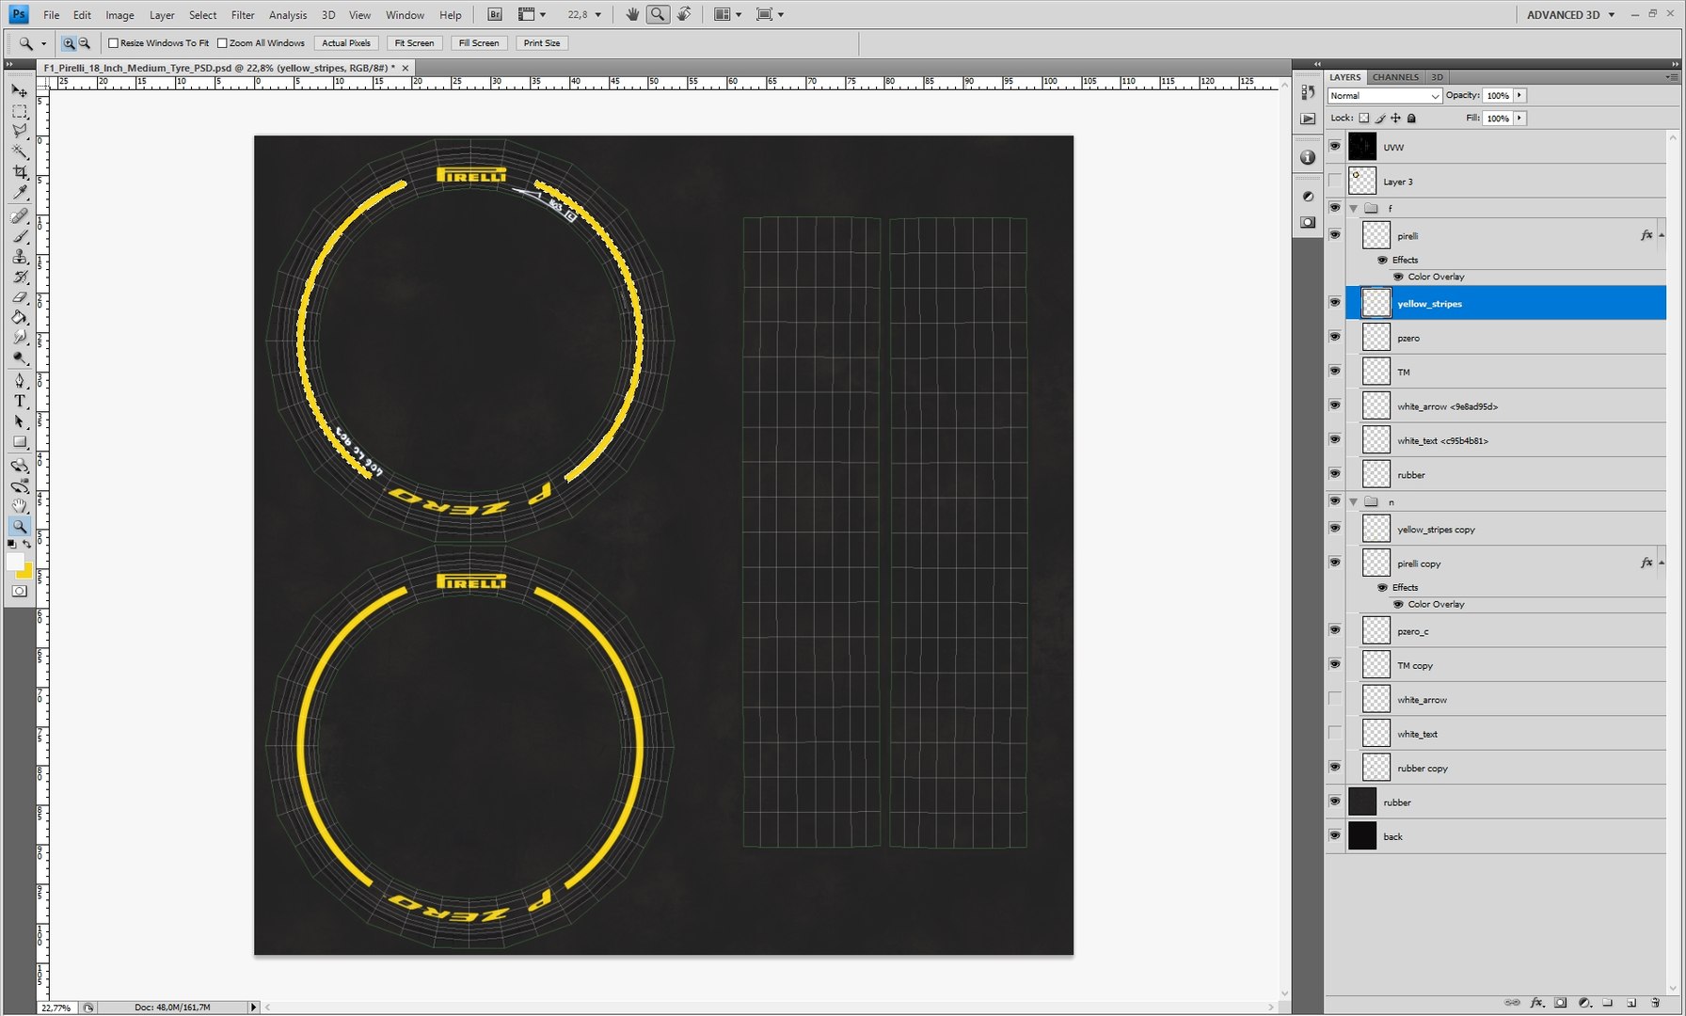Image resolution: width=1686 pixels, height=1016 pixels.
Task: Toggle Lock transparent pixels
Action: [x=1364, y=119]
